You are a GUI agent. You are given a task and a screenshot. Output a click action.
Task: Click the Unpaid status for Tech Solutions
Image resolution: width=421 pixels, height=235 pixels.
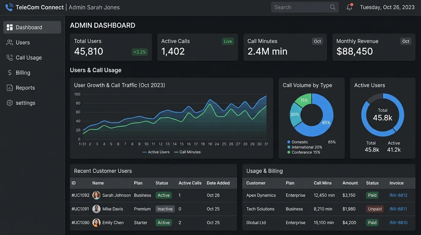375,209
